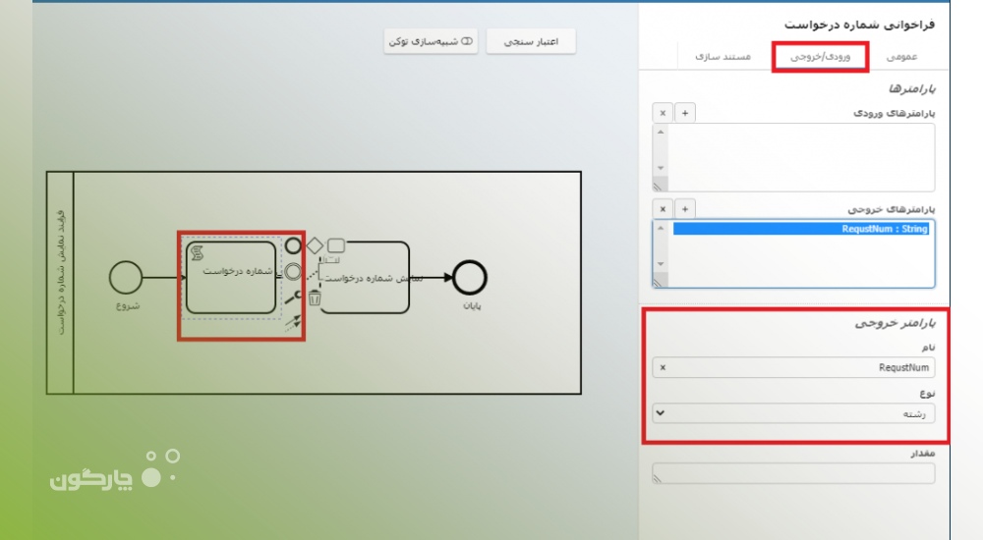The image size is (983, 540).
Task: Open the type (نوع) dropdown
Action: (x=794, y=413)
